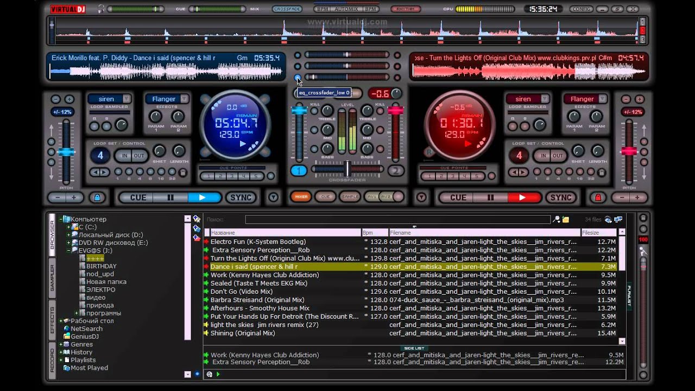This screenshot has height=391, width=695.
Task: Toggle the right deck red pitch lock icon
Action: click(x=598, y=198)
